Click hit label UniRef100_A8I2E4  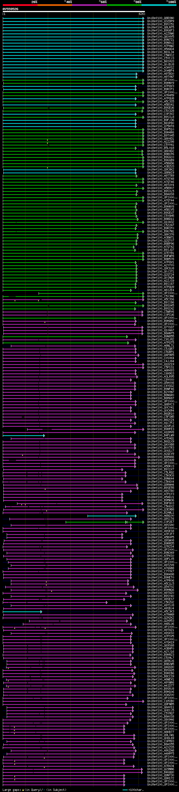[161, 290]
